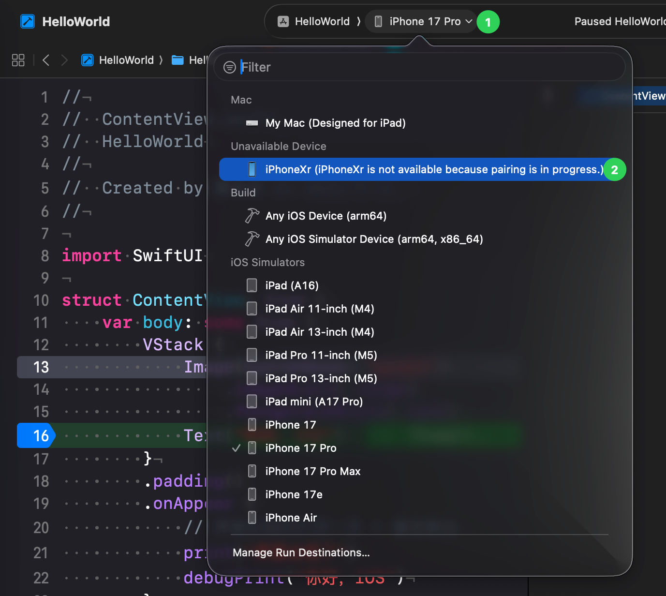666x596 pixels.
Task: Expand the HelloWorld breadcrumb path item
Action: 126,60
